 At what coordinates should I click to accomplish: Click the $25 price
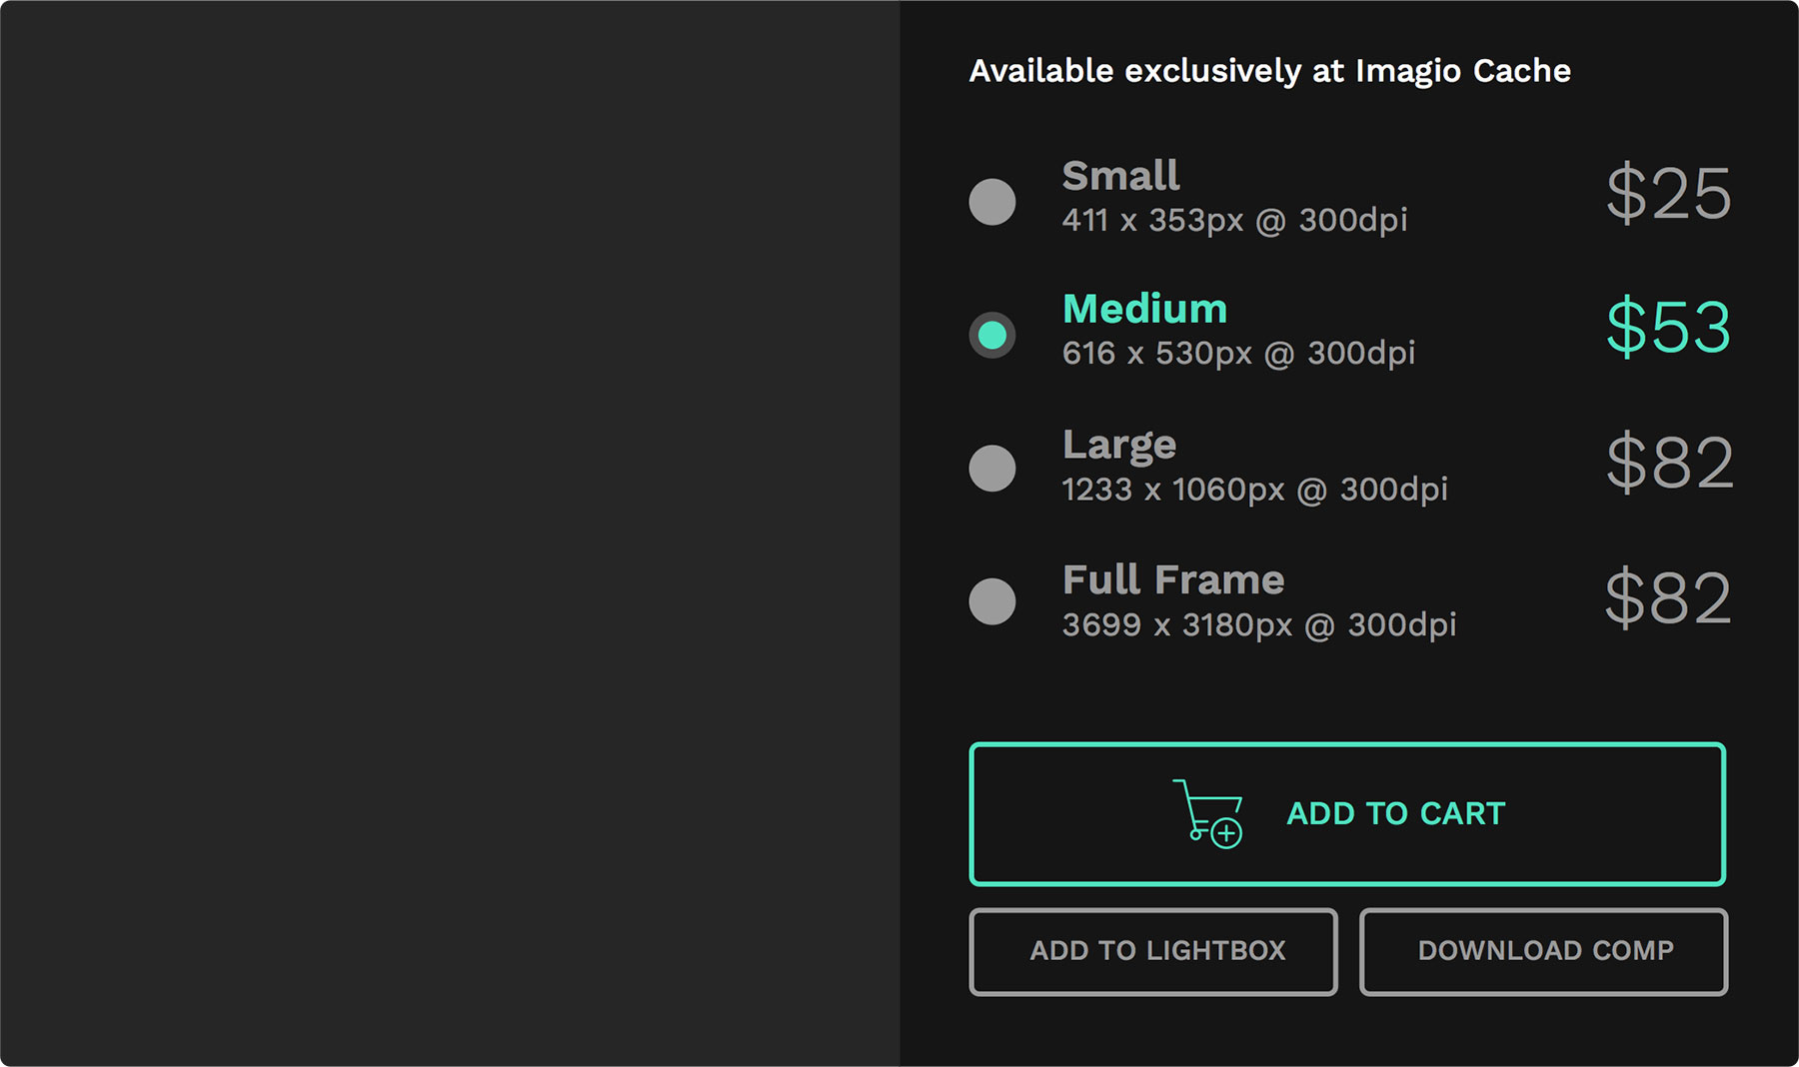[x=1668, y=193]
